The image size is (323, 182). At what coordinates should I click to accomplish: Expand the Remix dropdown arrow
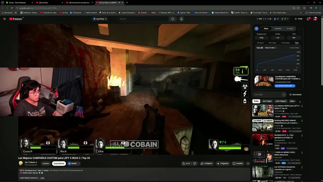[x=79, y=164]
